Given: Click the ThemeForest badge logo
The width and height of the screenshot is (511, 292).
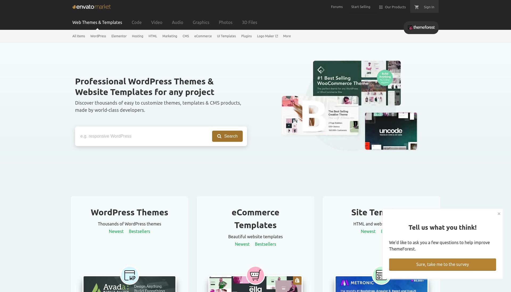Looking at the screenshot, I should pyautogui.click(x=421, y=27).
